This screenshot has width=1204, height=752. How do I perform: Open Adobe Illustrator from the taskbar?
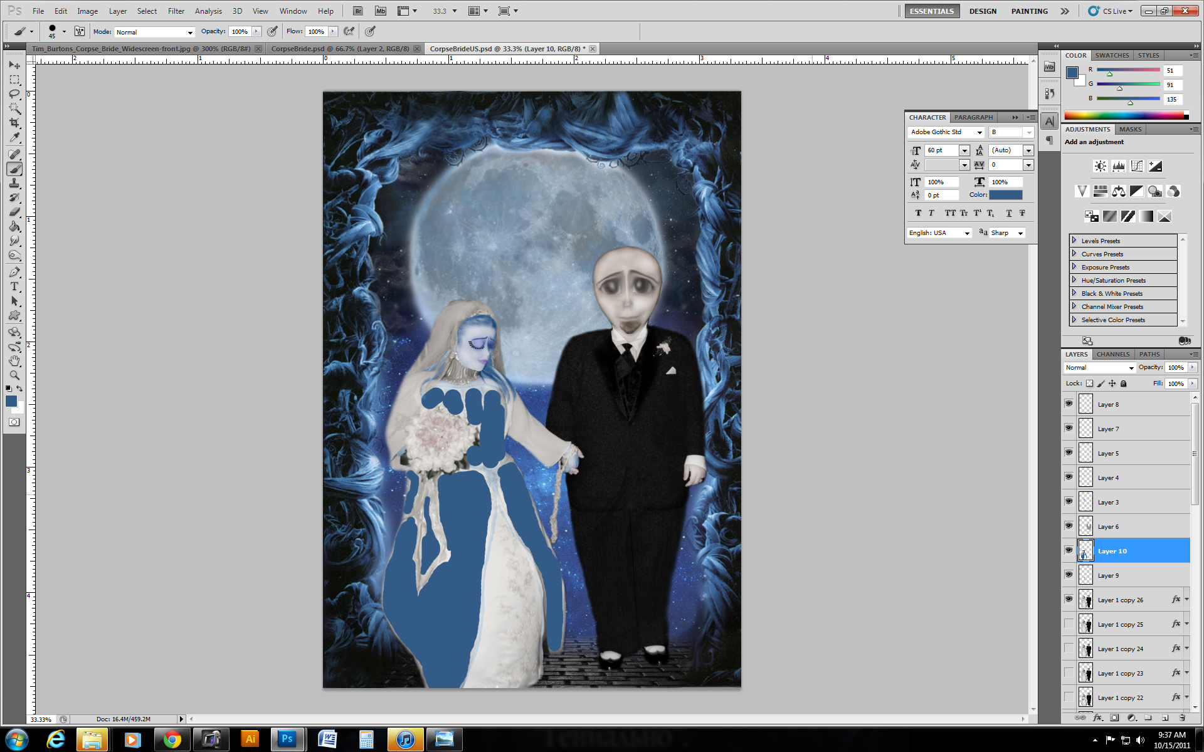coord(250,740)
